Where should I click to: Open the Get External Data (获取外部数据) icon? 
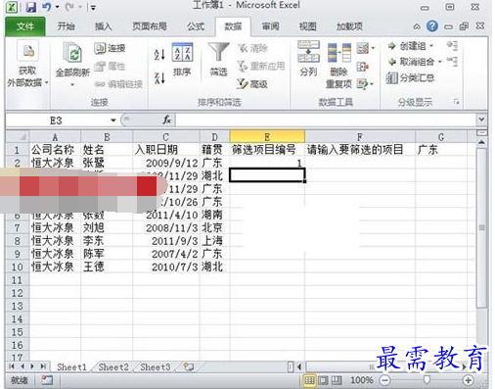click(27, 52)
